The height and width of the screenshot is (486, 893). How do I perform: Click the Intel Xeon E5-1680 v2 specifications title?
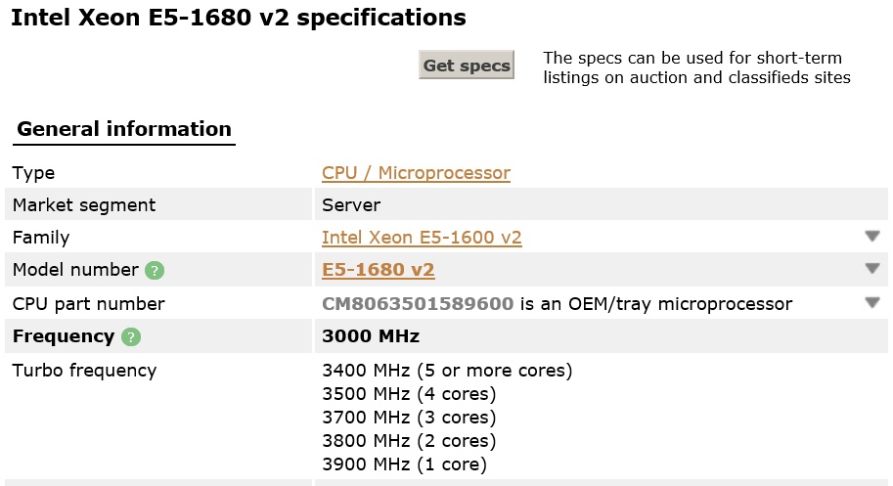(x=239, y=18)
